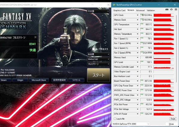Click the benchmark score value 8941
This screenshot has width=179, height=127.
point(32,44)
